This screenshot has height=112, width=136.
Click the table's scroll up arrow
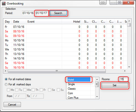point(129,21)
